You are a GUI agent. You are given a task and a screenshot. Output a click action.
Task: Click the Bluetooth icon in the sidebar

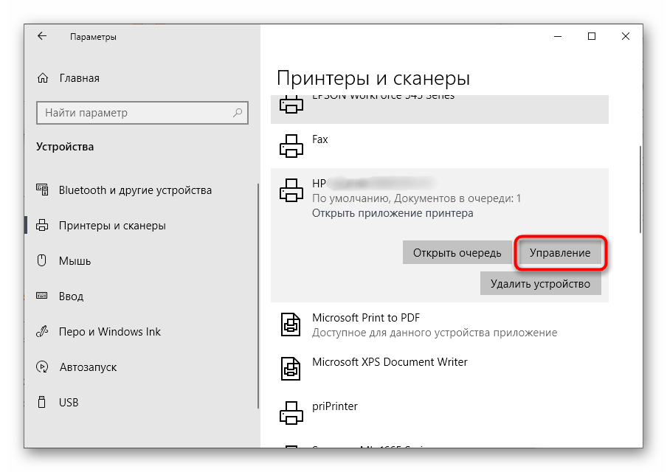coord(42,190)
